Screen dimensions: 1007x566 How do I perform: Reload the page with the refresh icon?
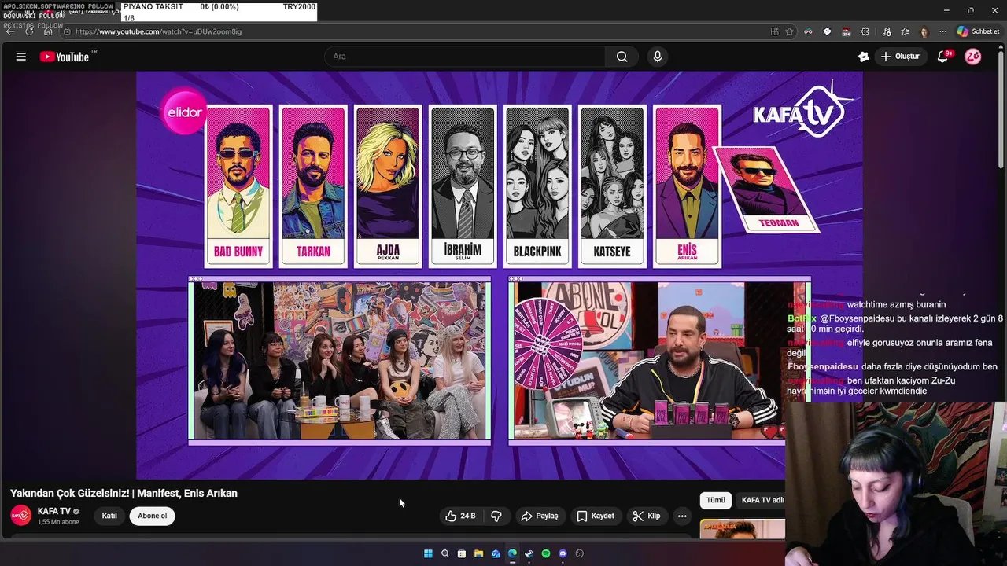click(x=29, y=31)
